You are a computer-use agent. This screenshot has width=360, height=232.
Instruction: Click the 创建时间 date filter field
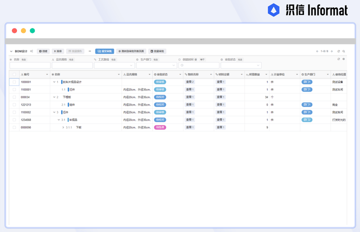[199, 65]
